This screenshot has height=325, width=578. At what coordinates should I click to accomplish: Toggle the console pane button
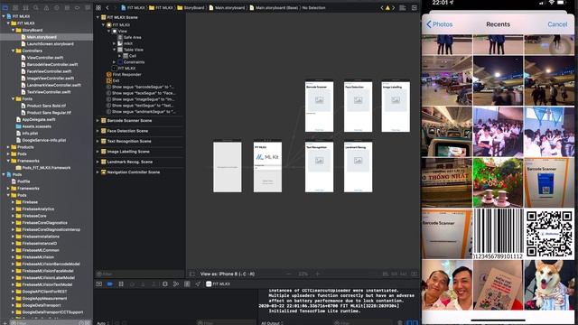415,323
